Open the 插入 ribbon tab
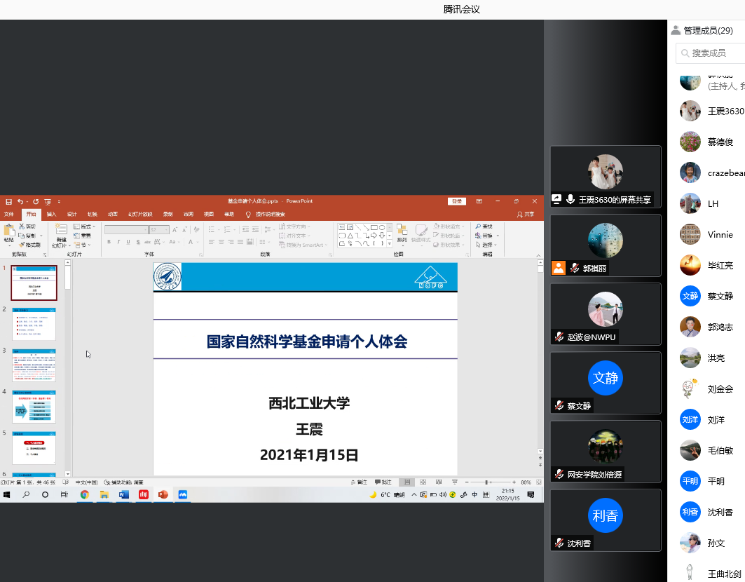The width and height of the screenshot is (745, 582). pyautogui.click(x=51, y=214)
